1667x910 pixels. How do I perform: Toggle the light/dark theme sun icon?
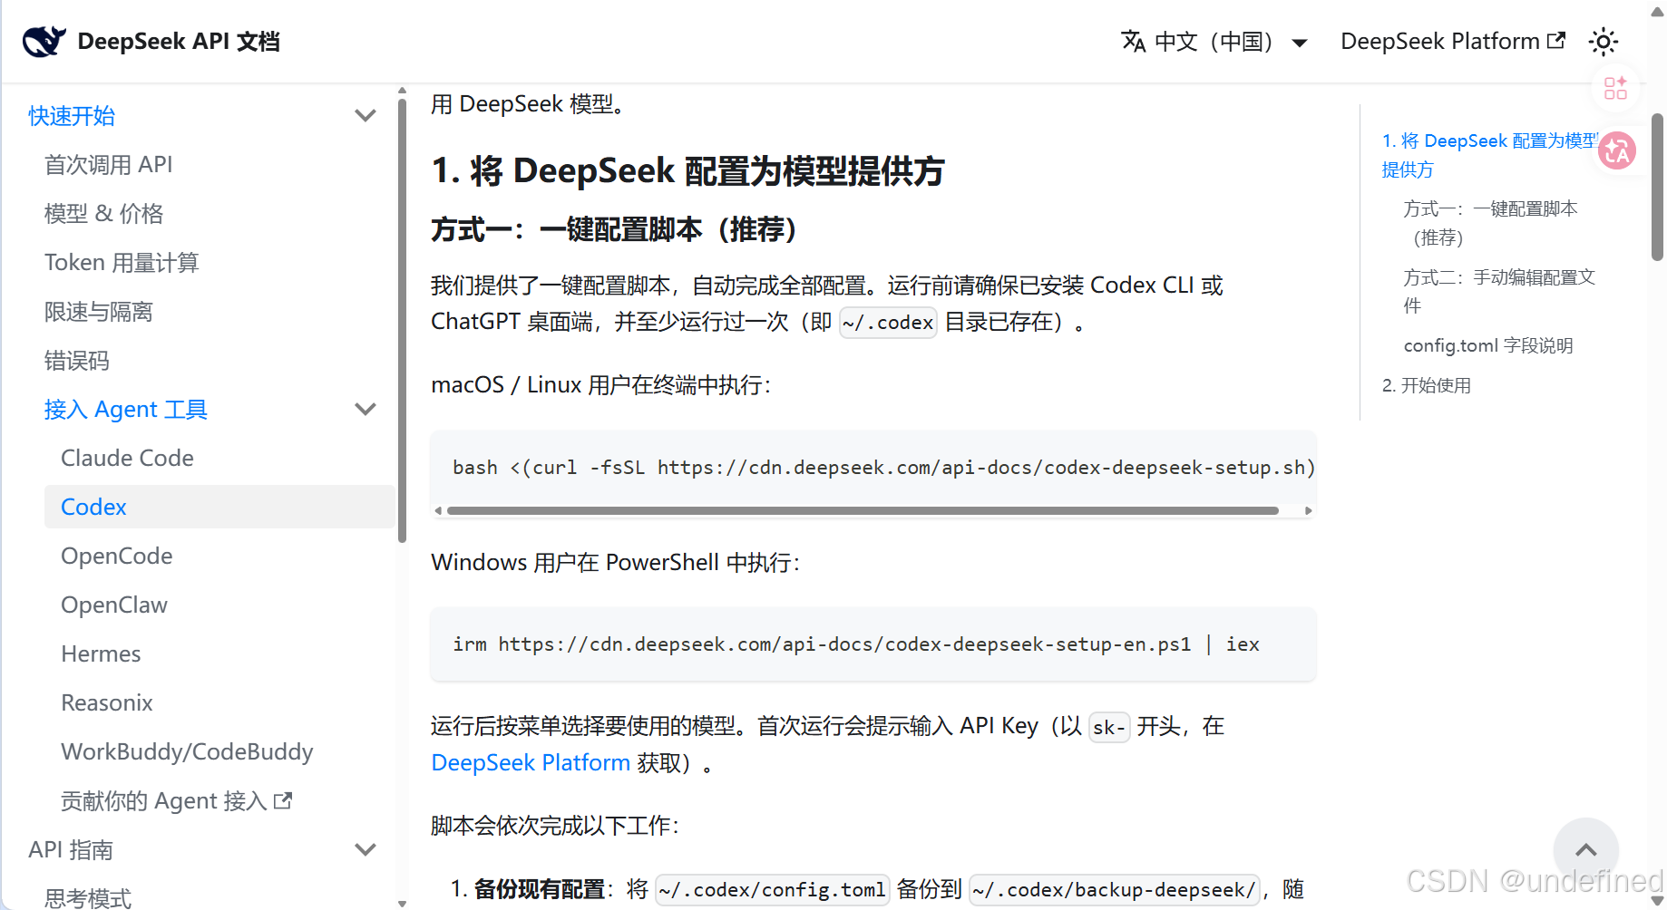click(x=1603, y=42)
